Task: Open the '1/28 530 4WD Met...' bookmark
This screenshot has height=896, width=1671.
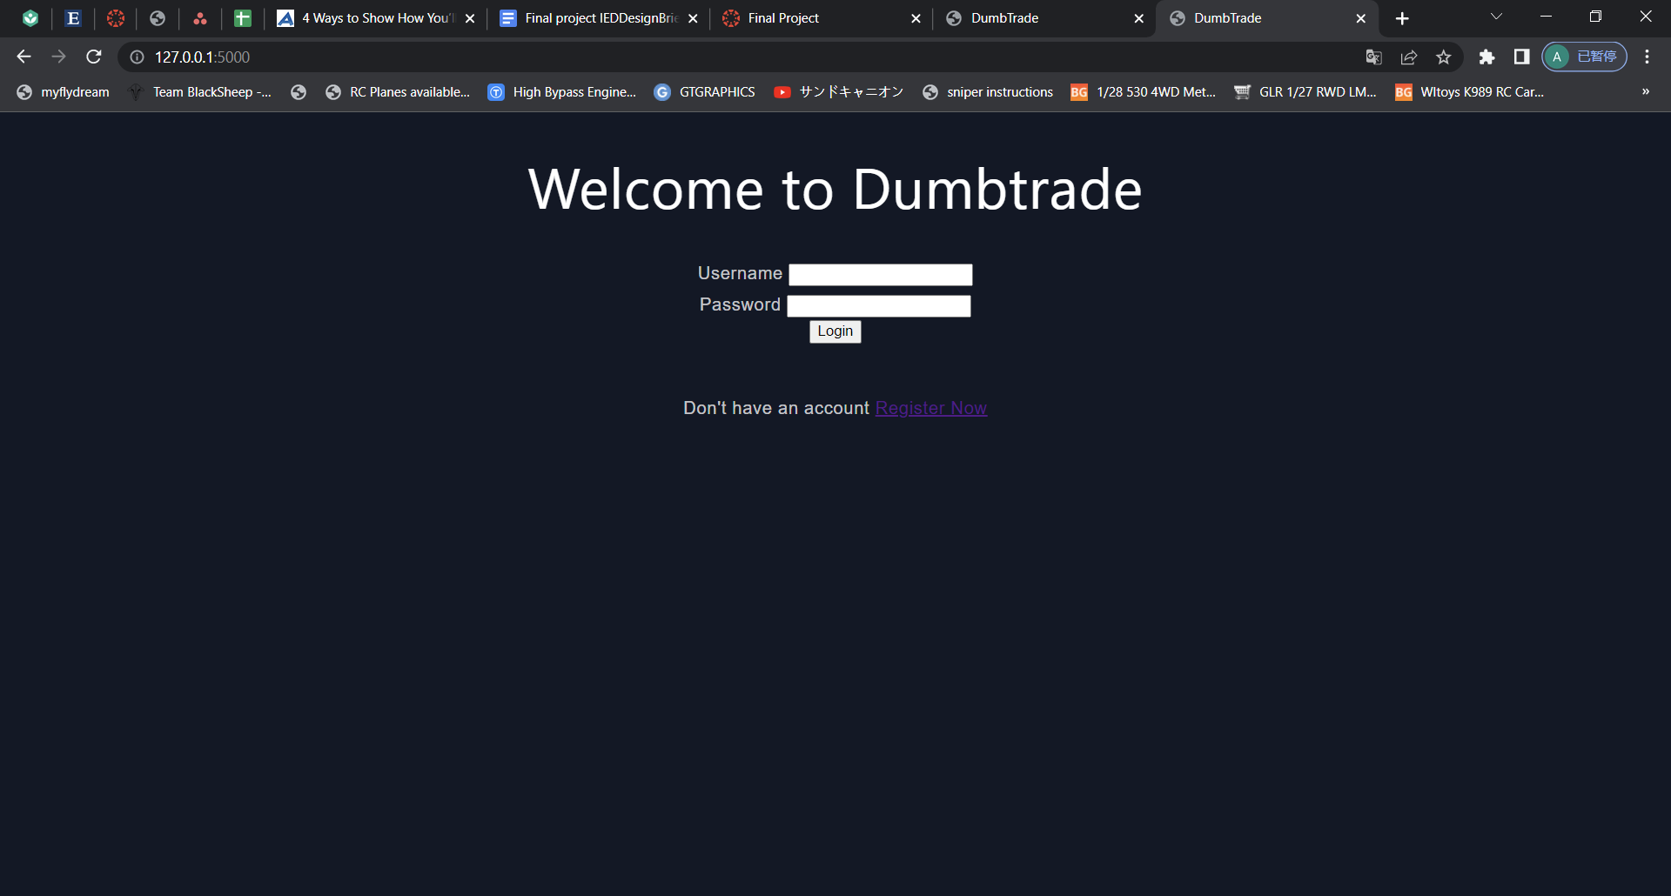Action: pos(1144,92)
